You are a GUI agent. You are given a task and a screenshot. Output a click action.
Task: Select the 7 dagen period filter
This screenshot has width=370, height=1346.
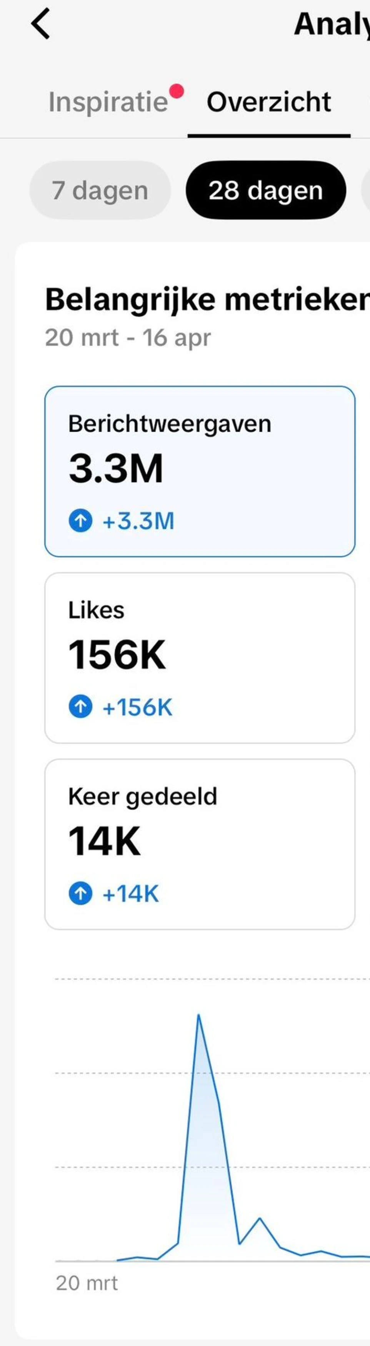[x=100, y=190]
